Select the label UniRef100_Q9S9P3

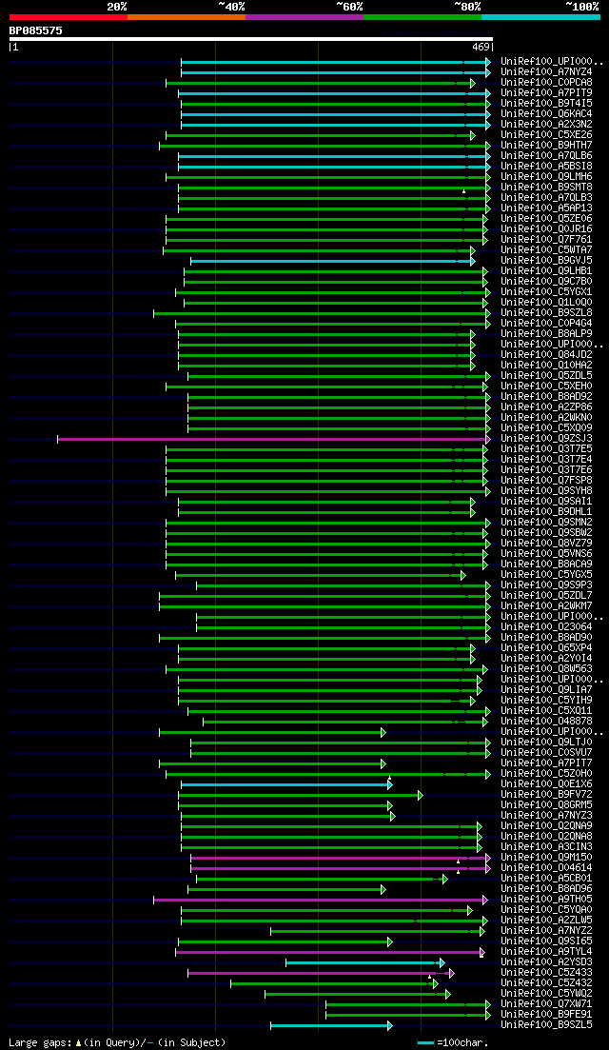547,585
